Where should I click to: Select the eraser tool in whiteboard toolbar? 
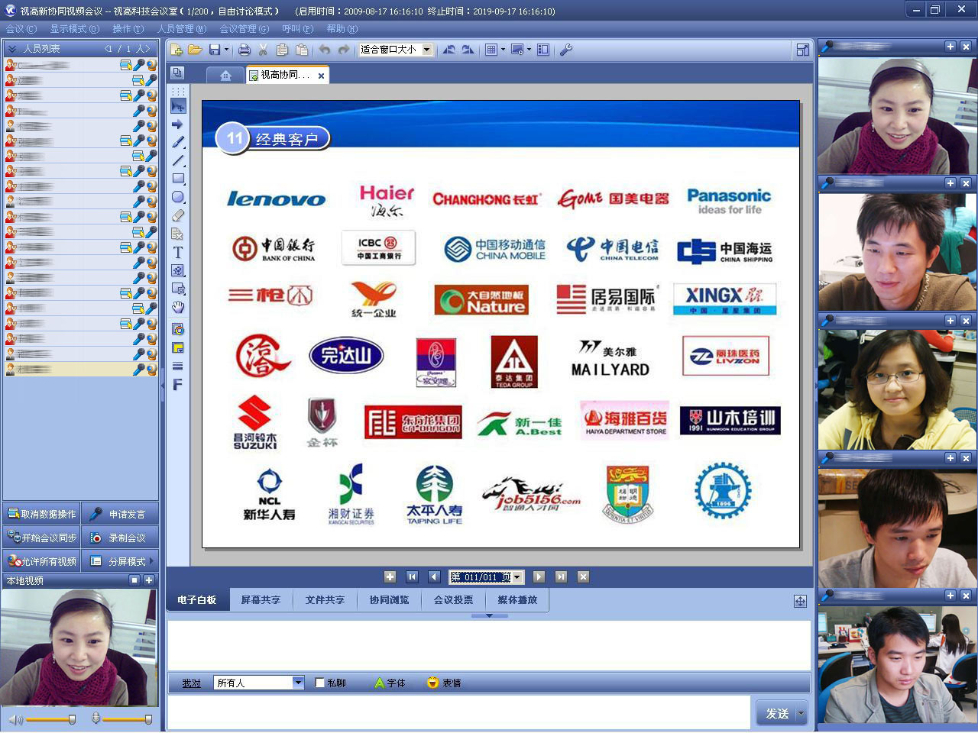178,216
